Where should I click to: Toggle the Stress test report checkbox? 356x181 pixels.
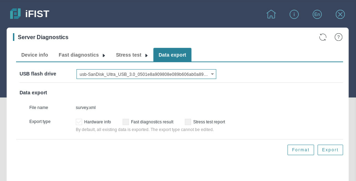tap(188, 122)
